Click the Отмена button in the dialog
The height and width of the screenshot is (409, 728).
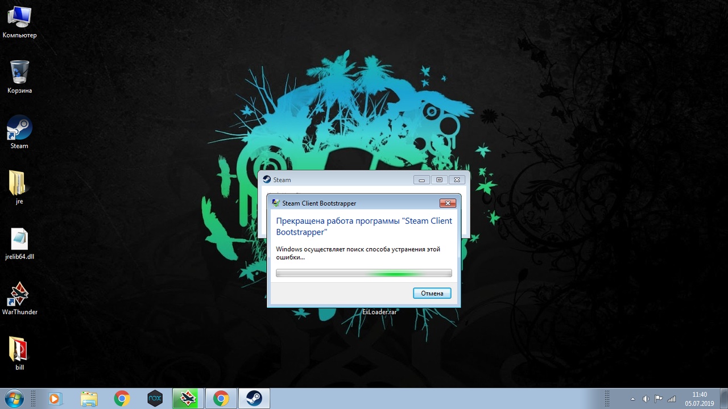click(432, 293)
